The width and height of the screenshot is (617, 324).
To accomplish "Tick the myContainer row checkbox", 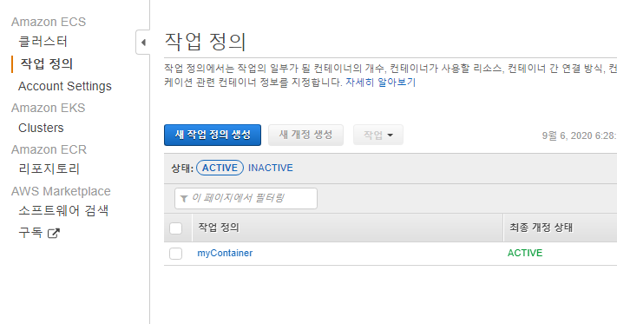I will (x=175, y=254).
